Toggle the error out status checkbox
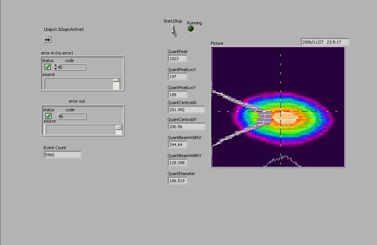The image size is (377, 245). [x=48, y=116]
